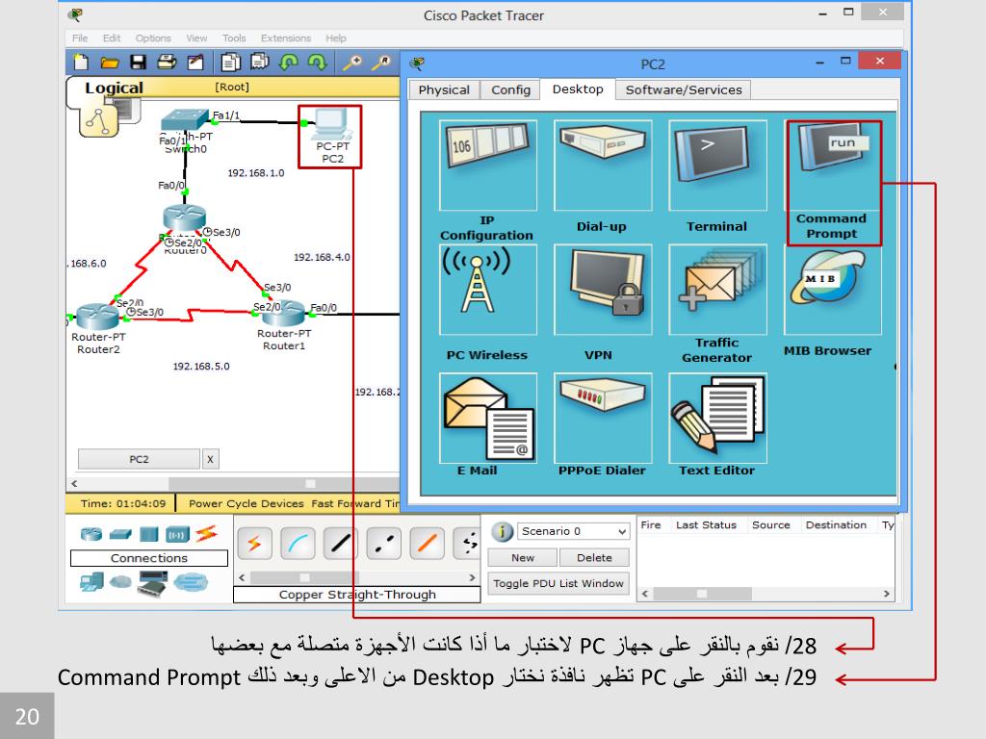Select Router2 in the topology
The image size is (986, 739).
(x=97, y=317)
